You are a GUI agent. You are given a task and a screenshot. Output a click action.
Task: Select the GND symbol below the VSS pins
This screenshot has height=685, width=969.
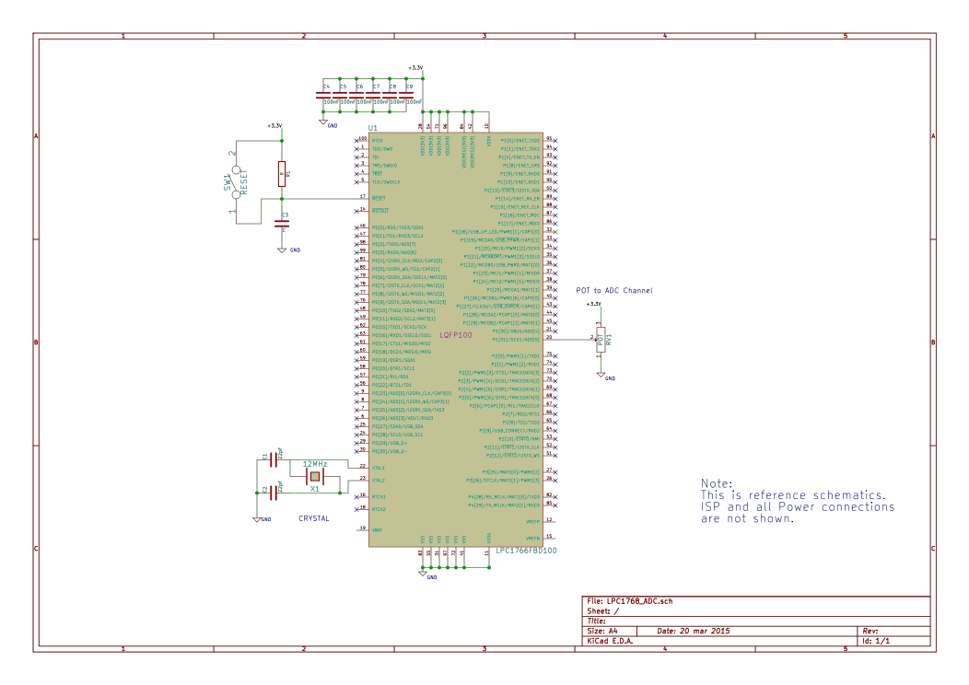point(423,574)
